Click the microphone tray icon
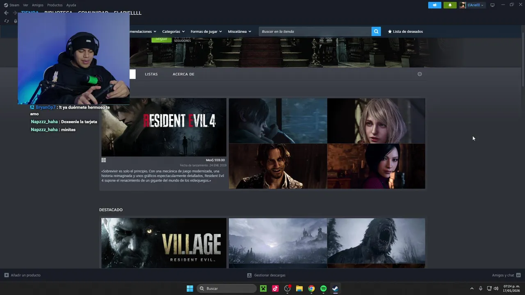 (x=481, y=288)
